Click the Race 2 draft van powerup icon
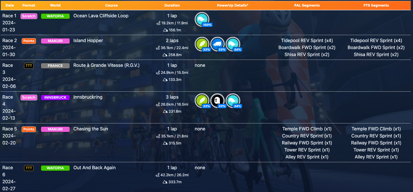This screenshot has width=413, height=192. point(217,44)
